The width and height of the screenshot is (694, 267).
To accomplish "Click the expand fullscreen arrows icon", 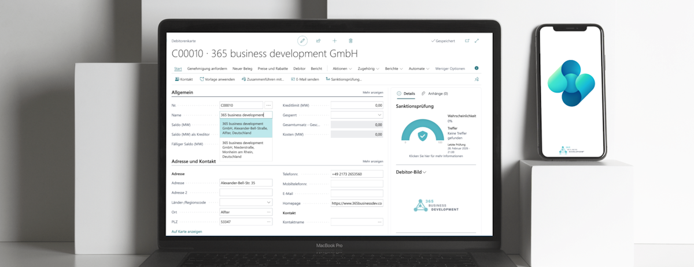I will [x=477, y=41].
